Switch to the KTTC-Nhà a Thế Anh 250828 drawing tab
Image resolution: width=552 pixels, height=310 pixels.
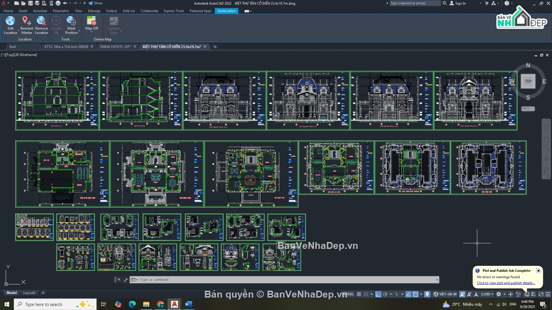[x=66, y=46]
